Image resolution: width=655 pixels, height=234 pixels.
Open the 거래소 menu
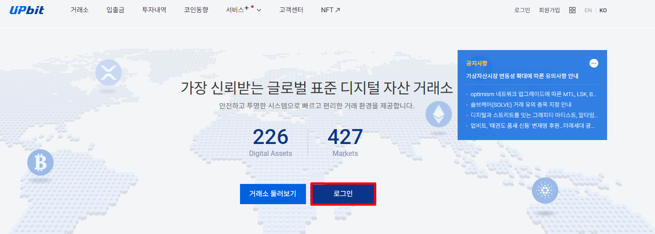coord(80,10)
